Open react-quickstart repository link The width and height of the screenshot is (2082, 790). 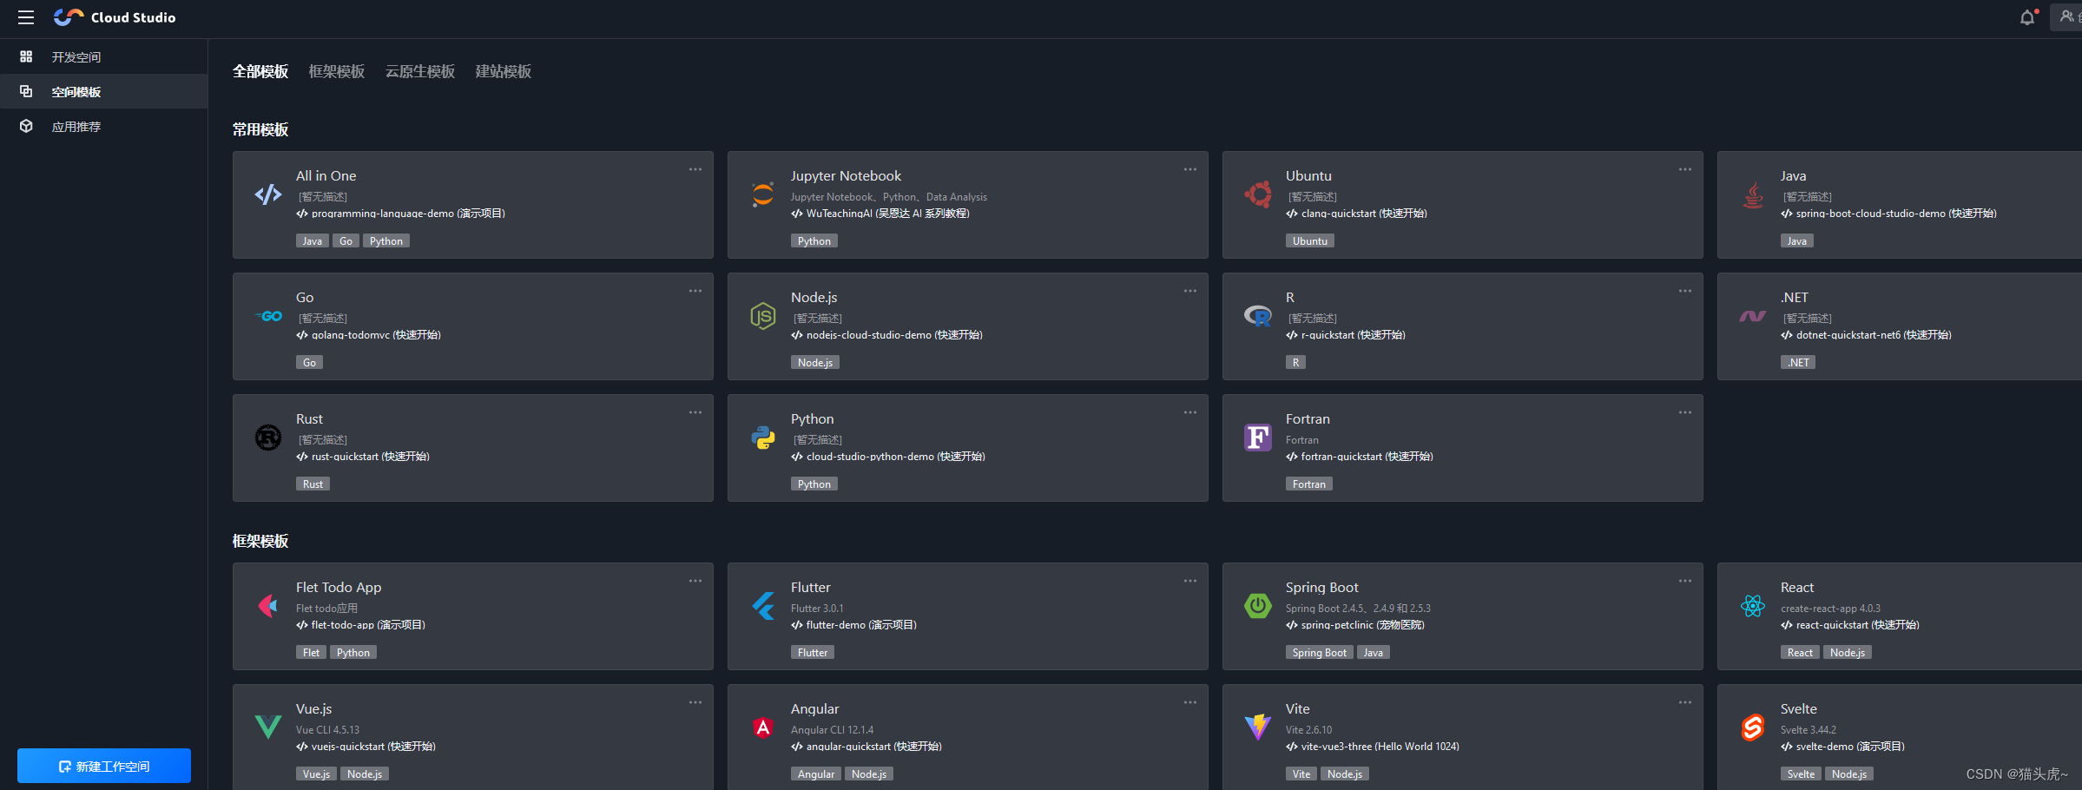(1850, 625)
